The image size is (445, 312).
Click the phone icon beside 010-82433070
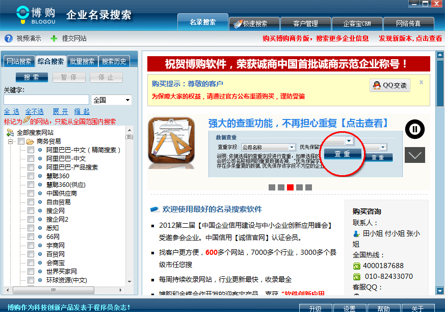point(356,277)
